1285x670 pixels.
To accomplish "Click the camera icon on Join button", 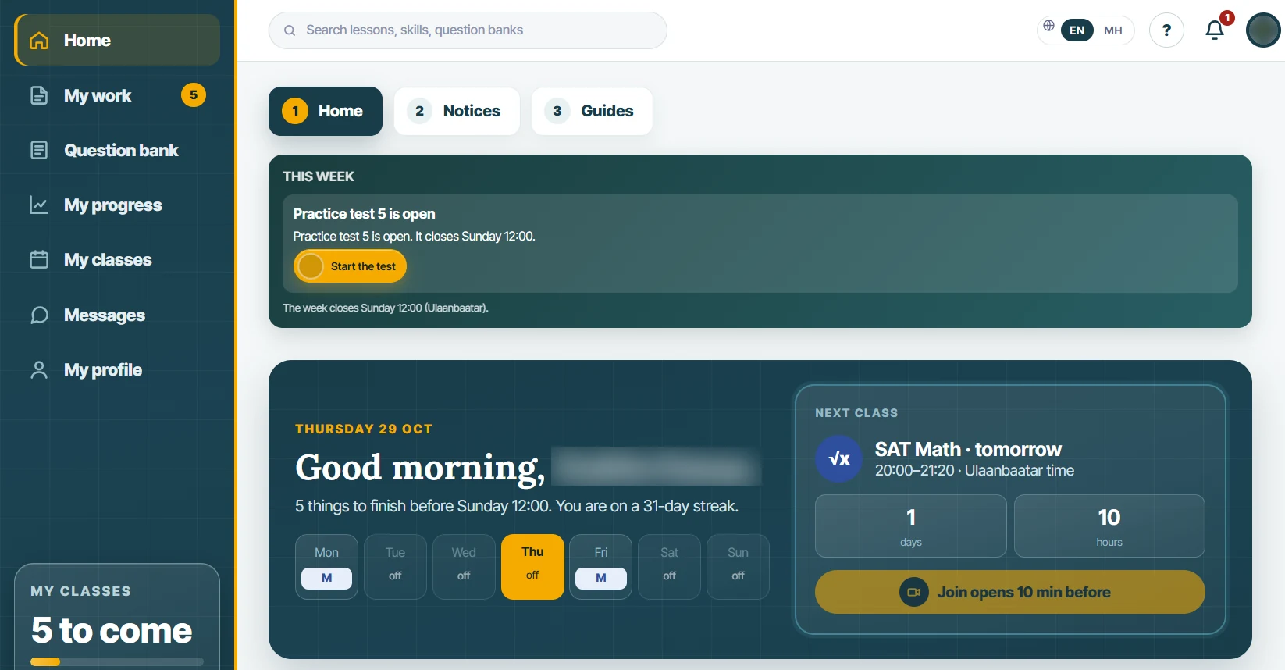I will click(x=913, y=592).
